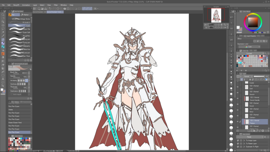Open the Animation menu
Image resolution: width=270 pixels, height=152 pixels.
click(26, 5)
